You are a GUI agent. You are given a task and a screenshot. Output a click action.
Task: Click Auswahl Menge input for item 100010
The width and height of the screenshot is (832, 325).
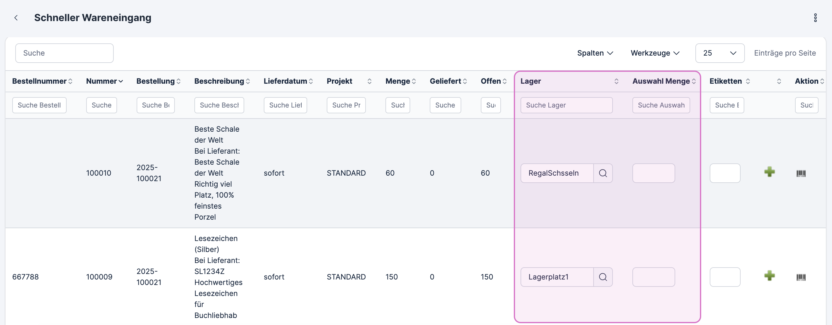(x=653, y=173)
